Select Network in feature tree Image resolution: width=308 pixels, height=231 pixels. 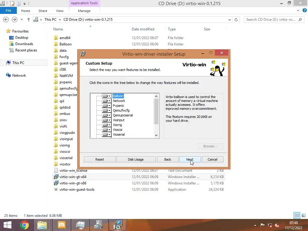pyautogui.click(x=119, y=101)
